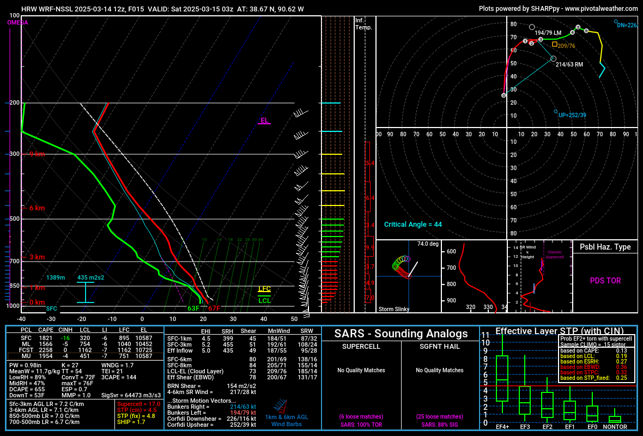Screen dimensions: 643x436
Task: Select the 194/79 LM circle on hodograph
Action: coord(532,27)
